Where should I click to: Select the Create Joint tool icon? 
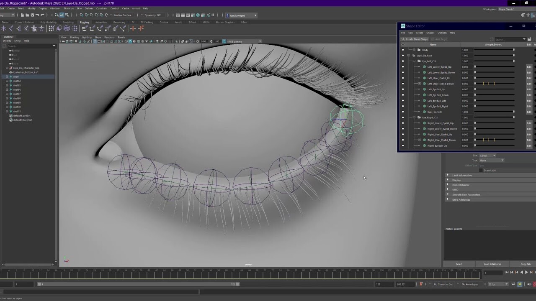[4, 28]
